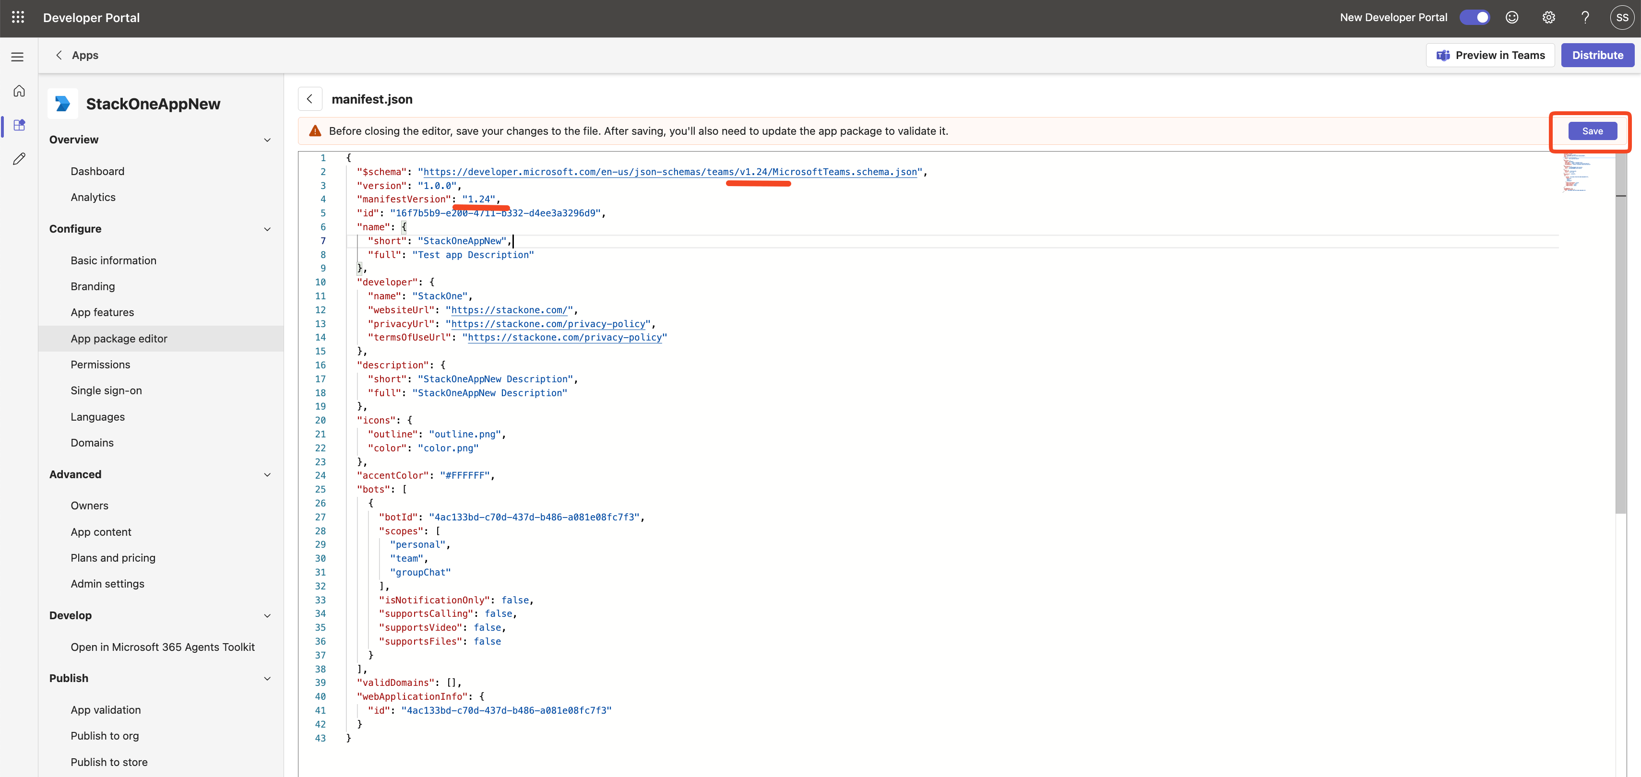
Task: Collapse the Publish section
Action: 268,678
